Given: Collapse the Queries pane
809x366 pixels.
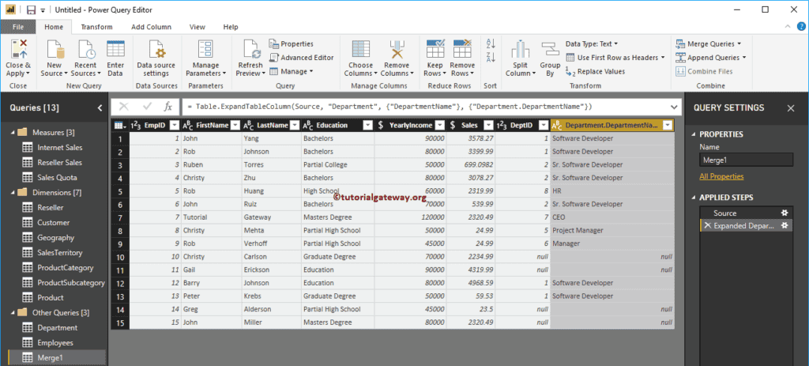Looking at the screenshot, I should point(100,108).
